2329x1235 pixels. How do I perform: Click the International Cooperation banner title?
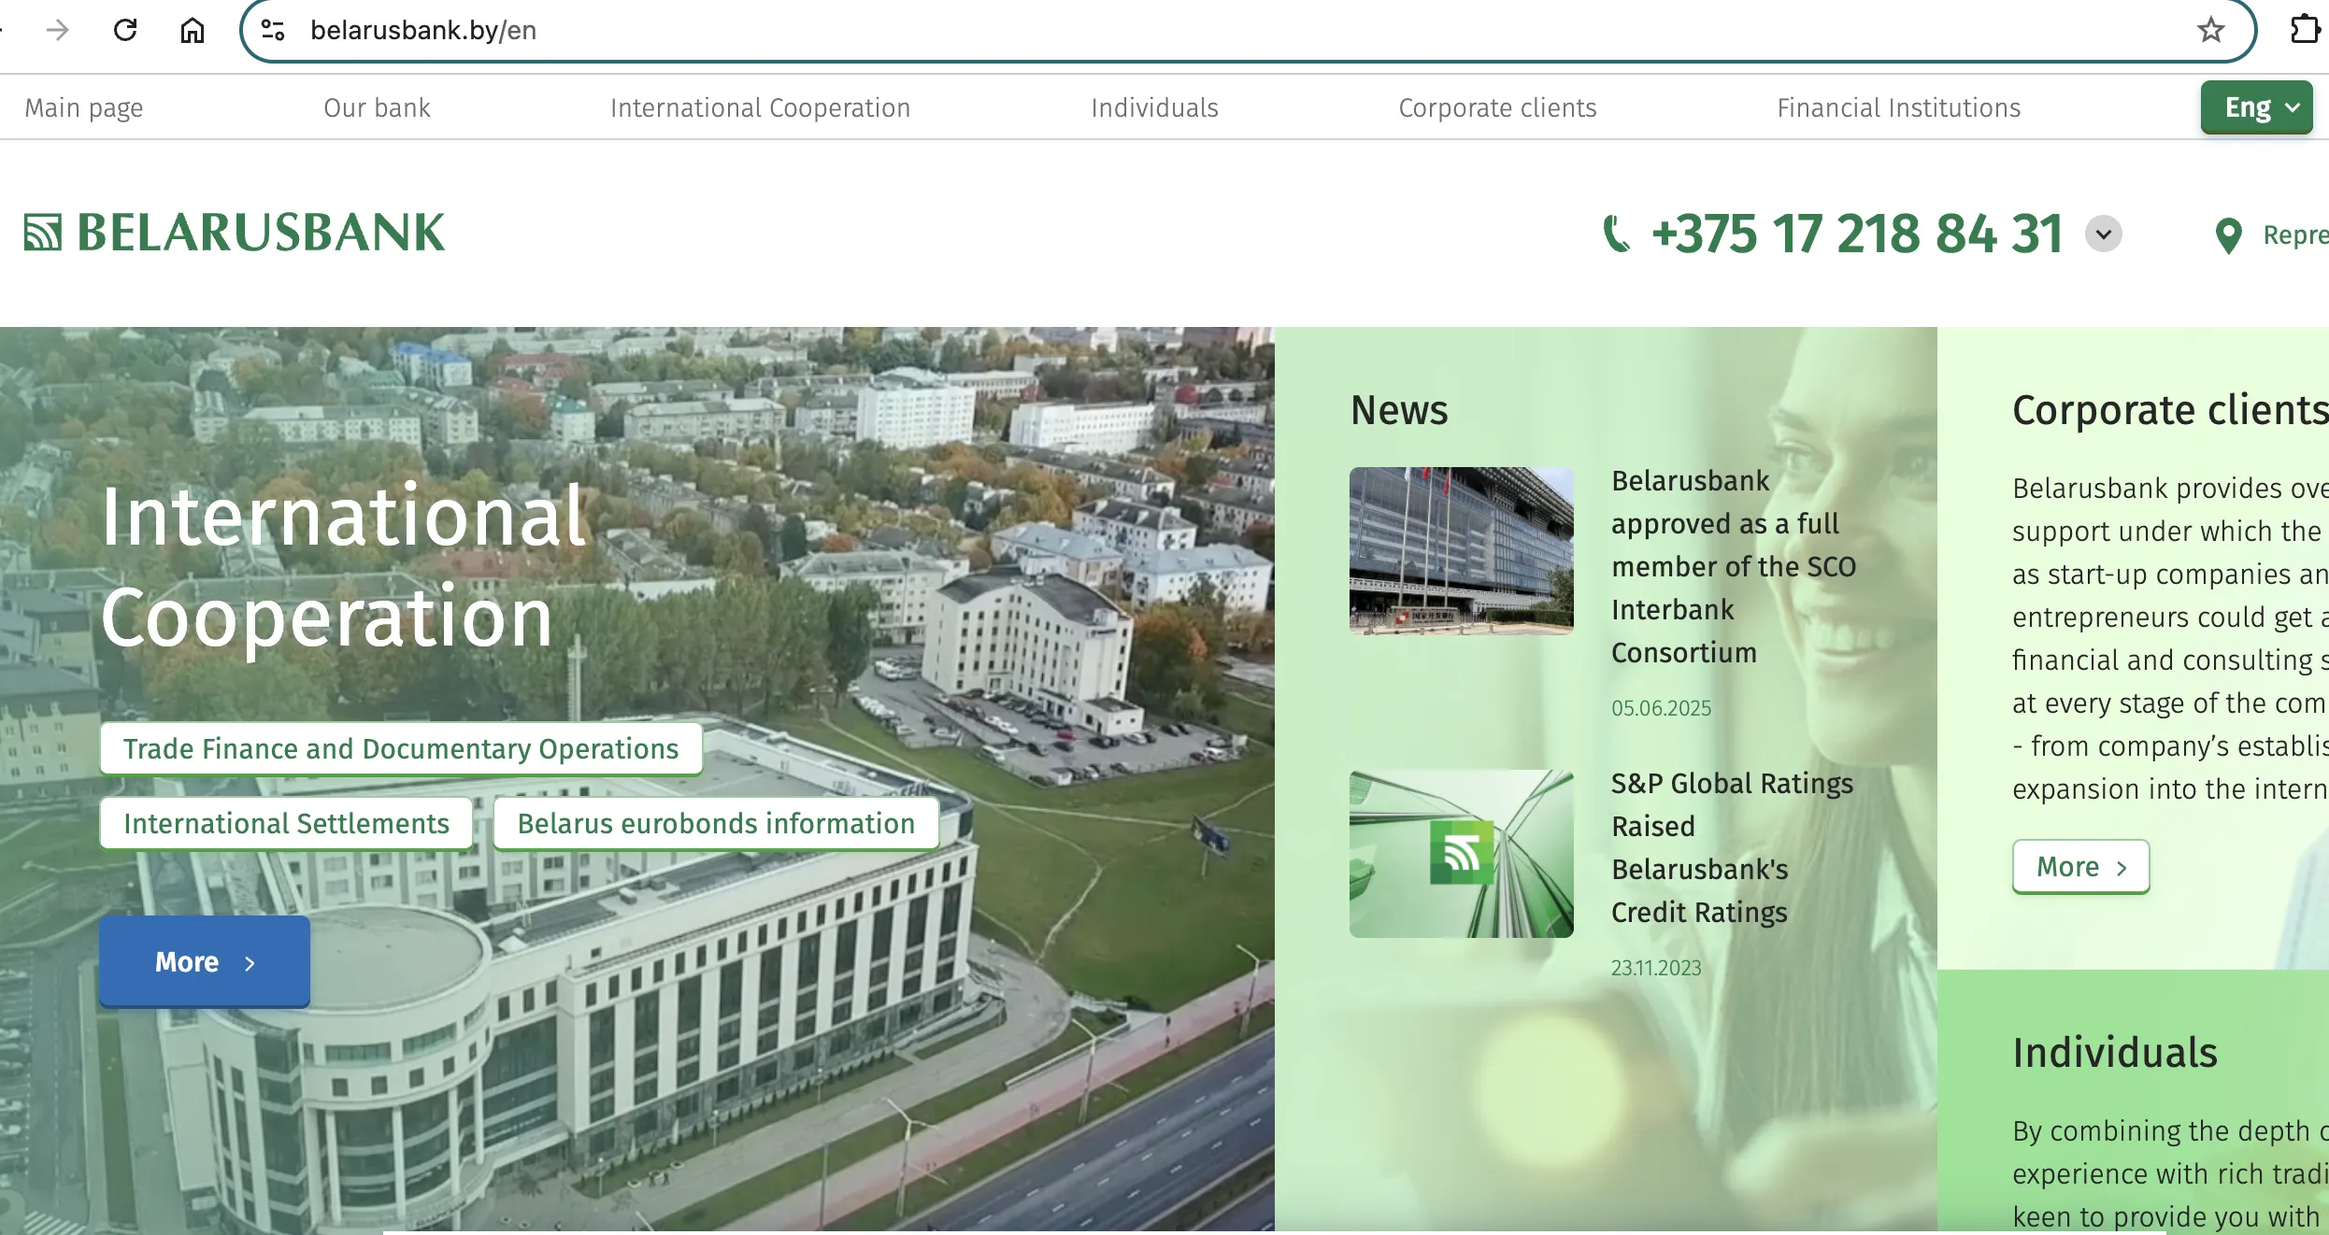[x=344, y=566]
